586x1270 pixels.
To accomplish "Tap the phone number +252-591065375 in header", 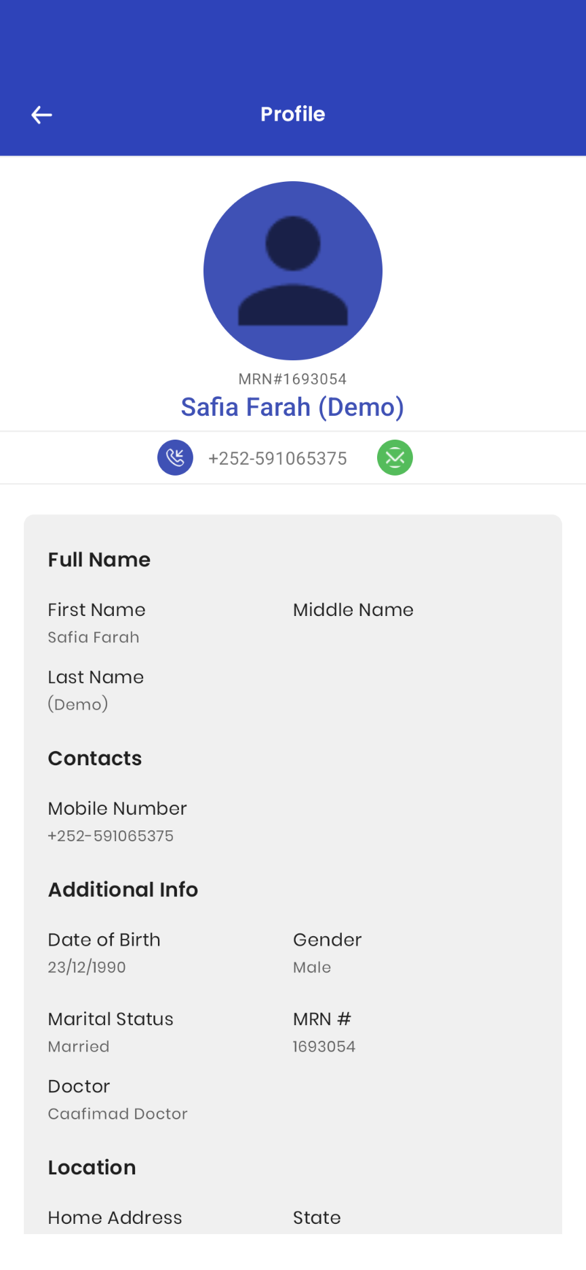I will point(277,459).
